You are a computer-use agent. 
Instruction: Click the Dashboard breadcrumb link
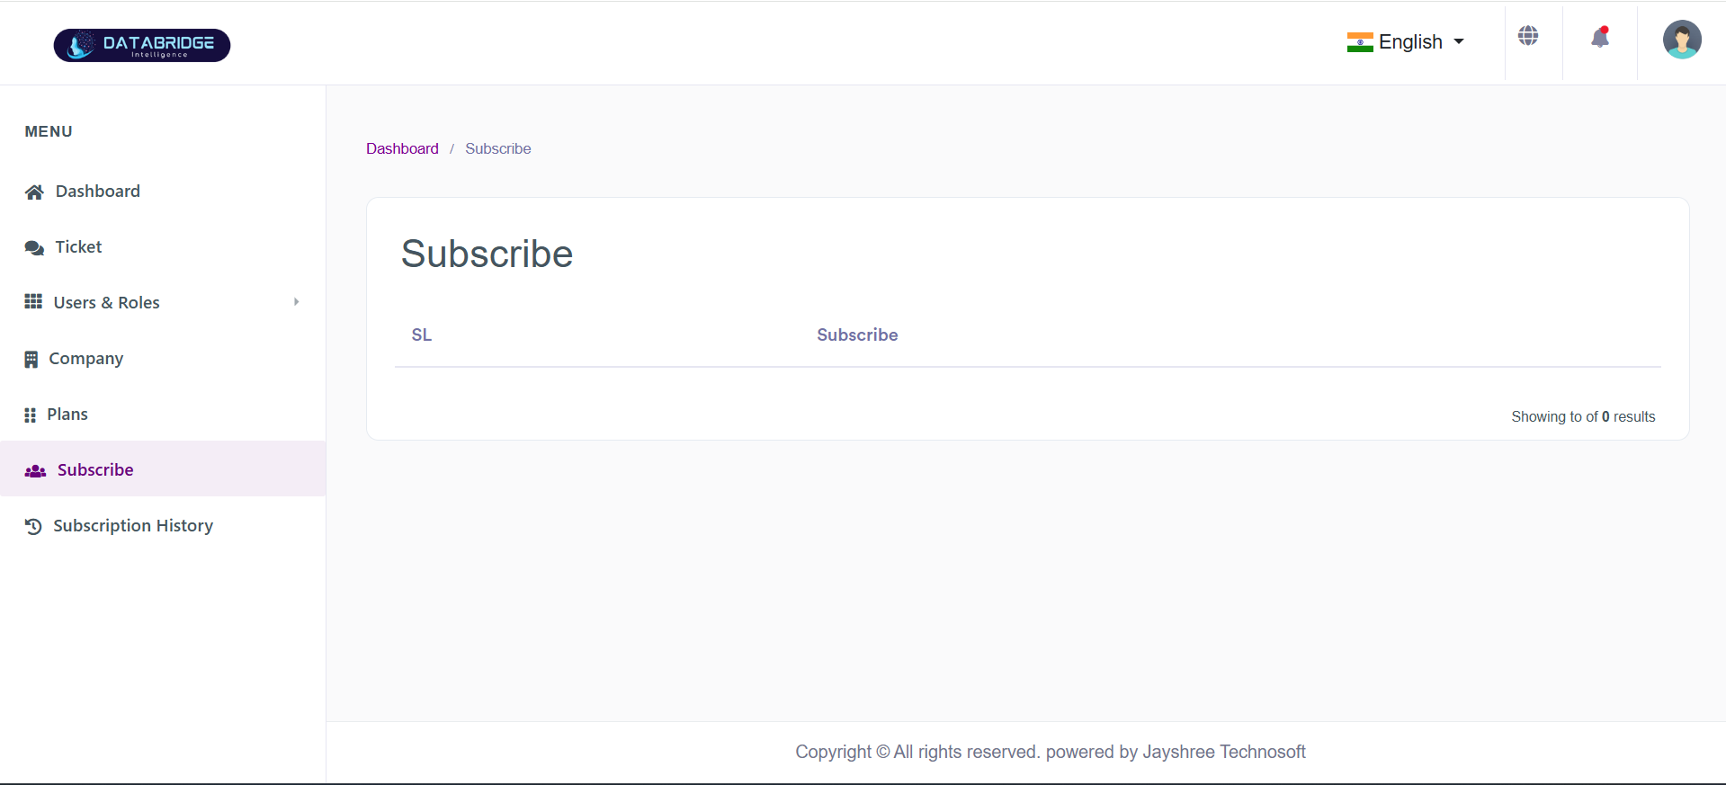click(402, 148)
